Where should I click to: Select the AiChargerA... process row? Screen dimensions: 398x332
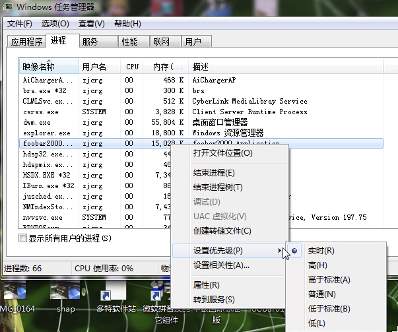[x=201, y=80]
